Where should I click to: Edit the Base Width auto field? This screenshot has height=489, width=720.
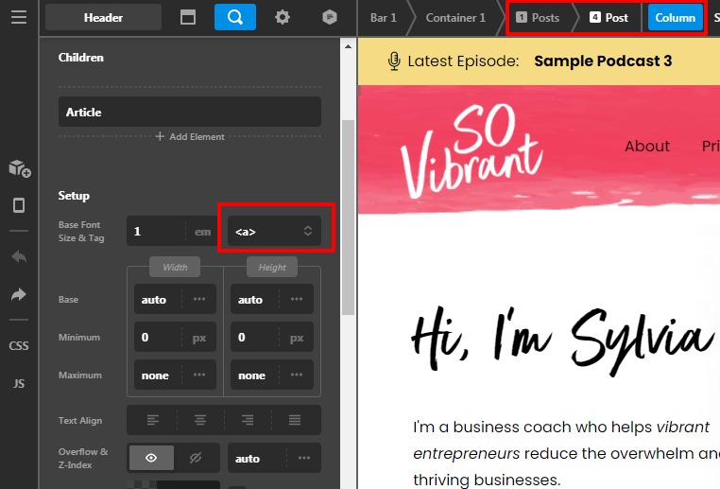pyautogui.click(x=158, y=300)
